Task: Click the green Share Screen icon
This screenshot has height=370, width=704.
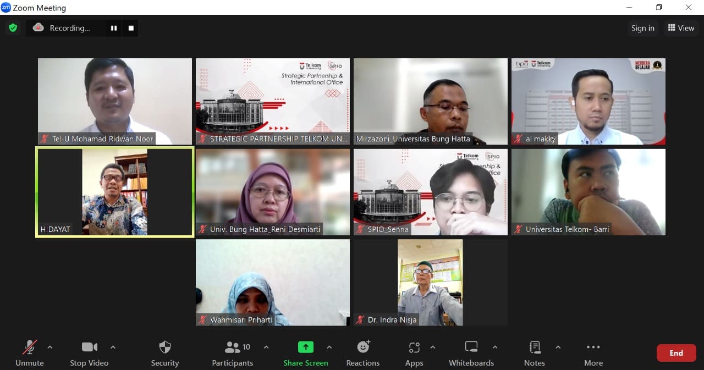Action: (x=305, y=347)
